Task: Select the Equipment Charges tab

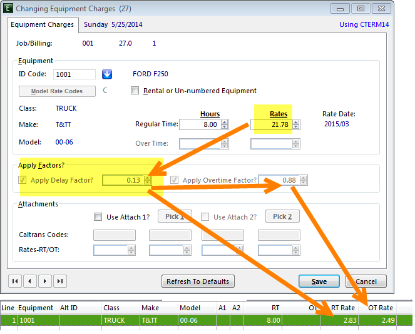Action: [43, 24]
